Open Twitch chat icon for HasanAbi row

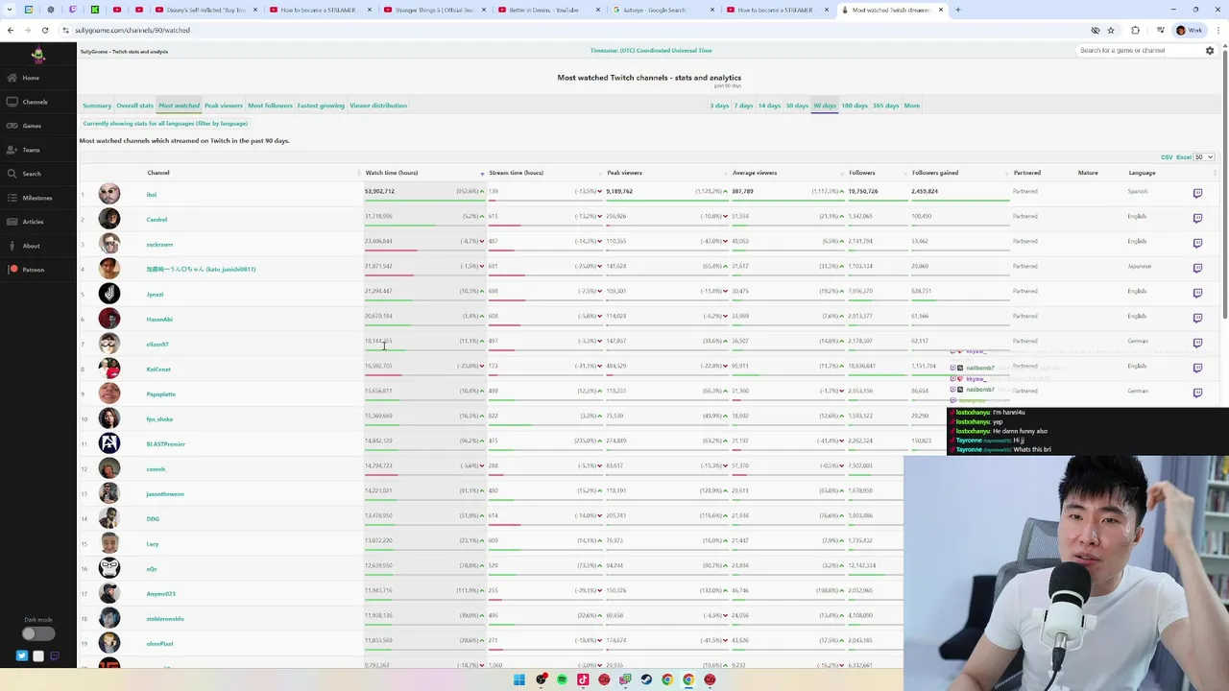(x=1197, y=318)
